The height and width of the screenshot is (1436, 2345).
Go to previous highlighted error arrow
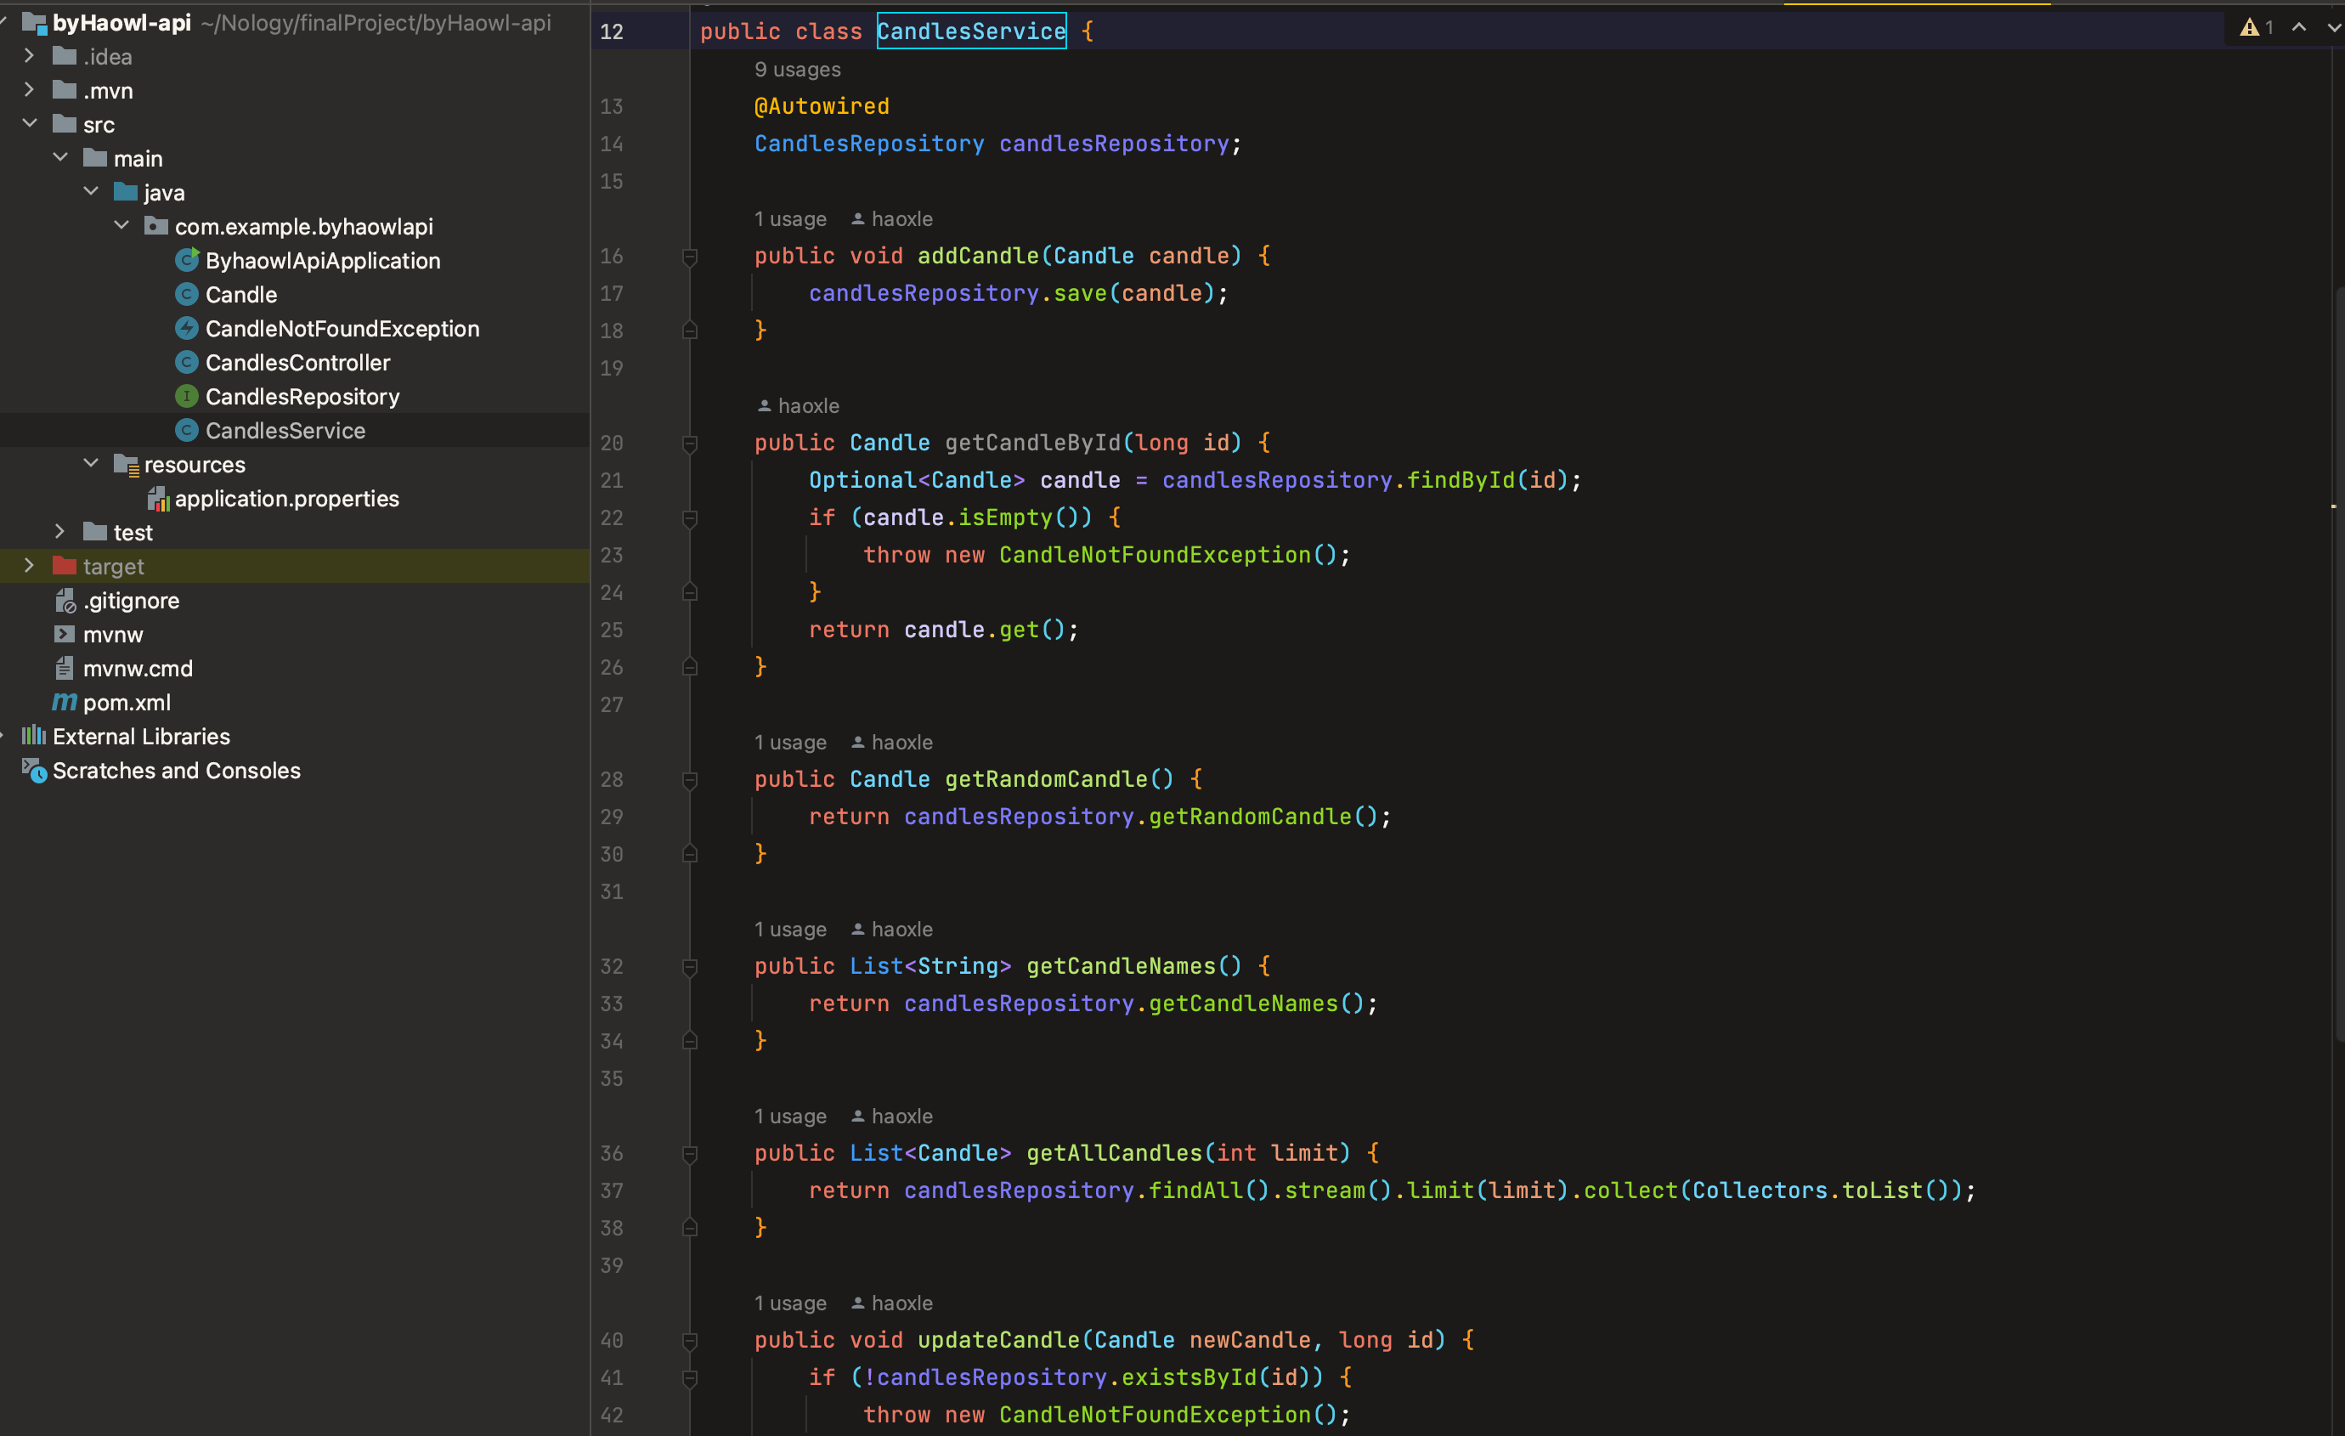[x=2298, y=27]
